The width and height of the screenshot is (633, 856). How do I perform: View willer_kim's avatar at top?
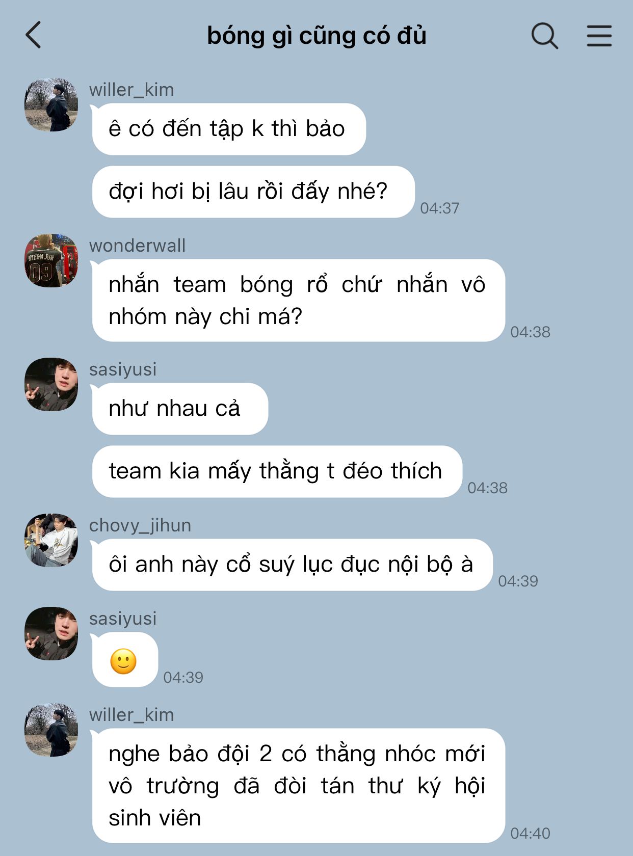(51, 105)
